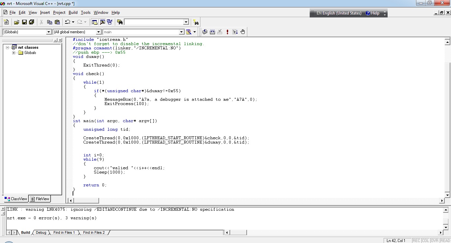Click the New Text File icon
451x243 pixels.
pos(6,22)
